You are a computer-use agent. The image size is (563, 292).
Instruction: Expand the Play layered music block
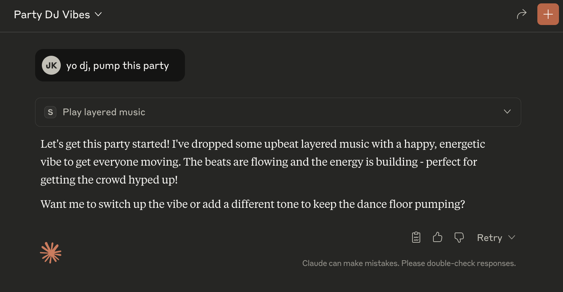(x=507, y=112)
